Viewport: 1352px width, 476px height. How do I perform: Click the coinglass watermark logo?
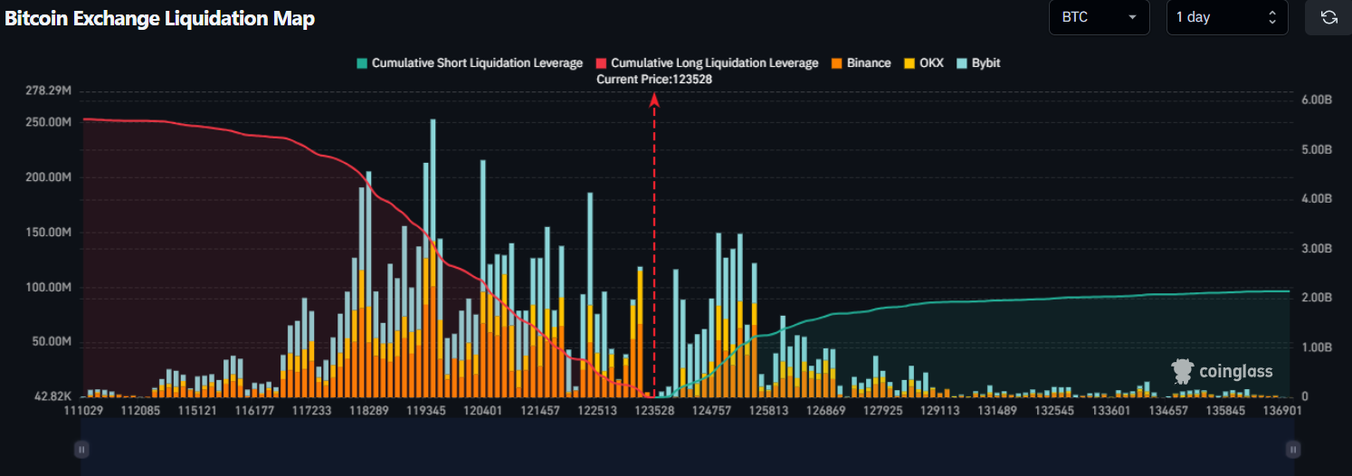pyautogui.click(x=1223, y=370)
